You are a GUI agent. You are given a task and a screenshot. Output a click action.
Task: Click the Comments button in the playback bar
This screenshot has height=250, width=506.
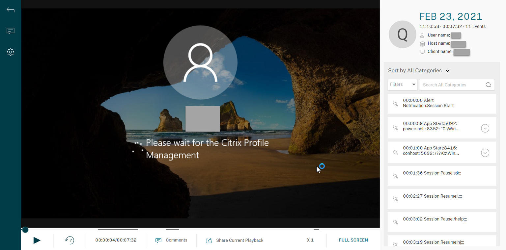point(171,240)
